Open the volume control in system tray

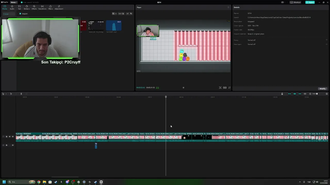click(317, 182)
